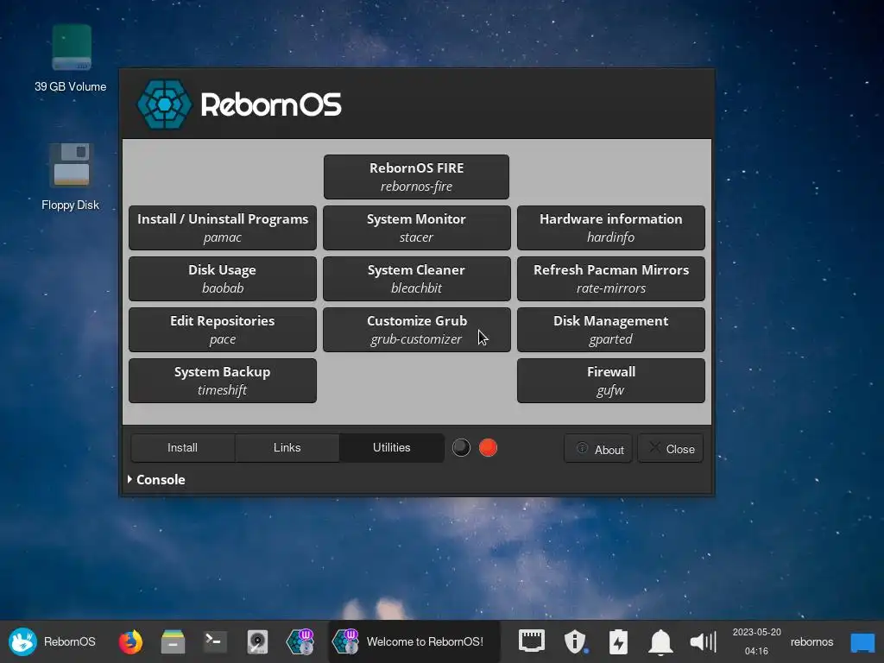Open the RebornOS application menu
This screenshot has width=884, height=663.
[x=52, y=641]
